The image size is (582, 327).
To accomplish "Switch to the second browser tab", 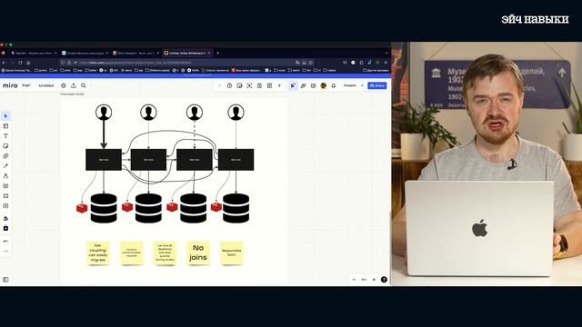I will (85, 53).
